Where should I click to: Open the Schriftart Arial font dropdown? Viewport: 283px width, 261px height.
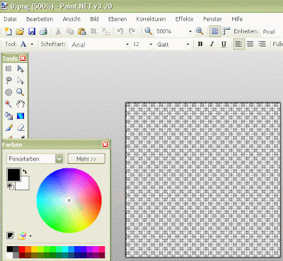pyautogui.click(x=127, y=45)
